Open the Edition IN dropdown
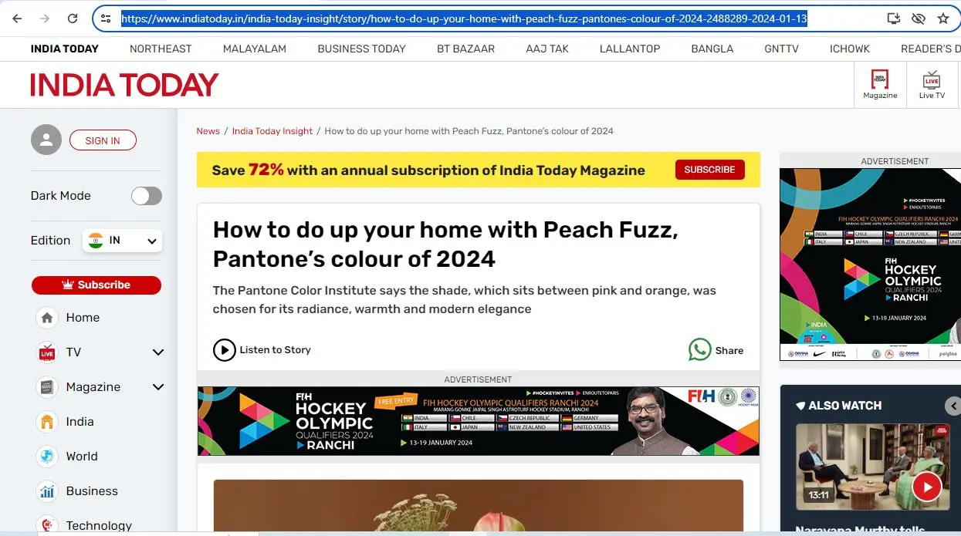The height and width of the screenshot is (536, 961). coord(122,241)
